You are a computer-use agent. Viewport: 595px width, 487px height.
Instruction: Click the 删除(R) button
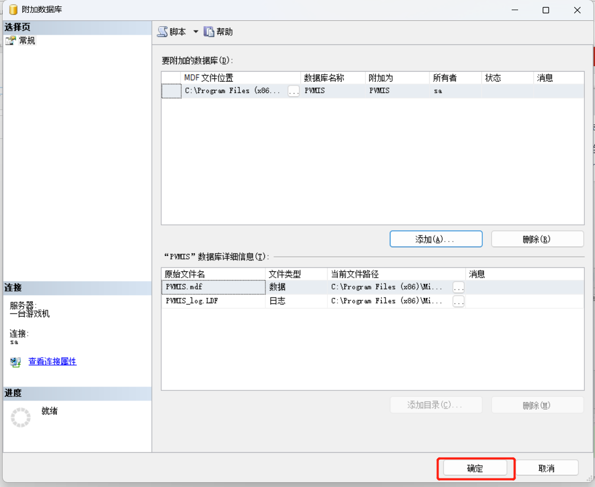[537, 239]
